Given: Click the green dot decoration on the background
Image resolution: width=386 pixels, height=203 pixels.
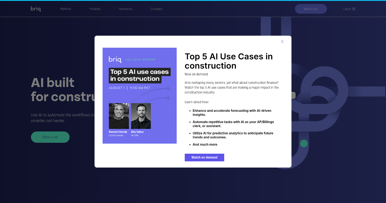Looking at the screenshot, I should tap(304, 143).
